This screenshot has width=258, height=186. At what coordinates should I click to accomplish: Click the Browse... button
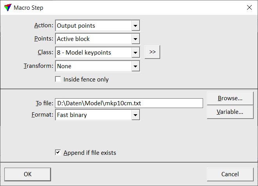click(x=230, y=98)
